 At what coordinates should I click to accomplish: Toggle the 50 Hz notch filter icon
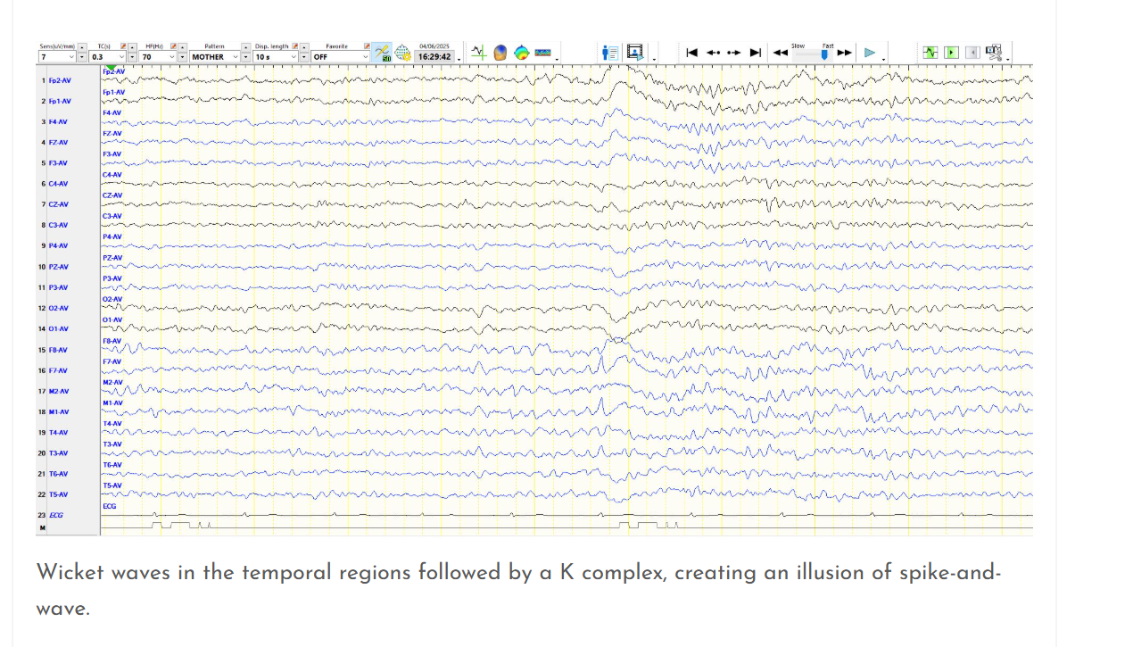382,53
